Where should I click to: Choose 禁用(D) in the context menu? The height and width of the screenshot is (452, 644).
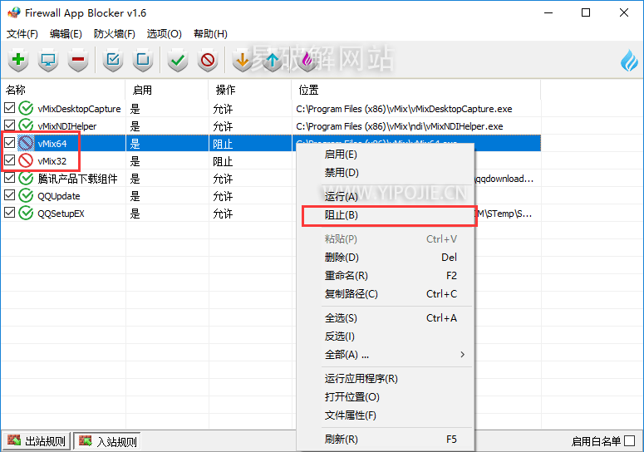pyautogui.click(x=386, y=173)
